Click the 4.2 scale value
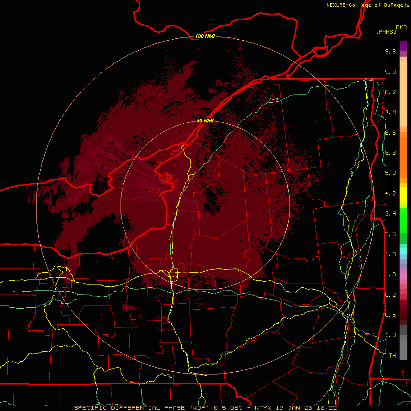 (390, 194)
